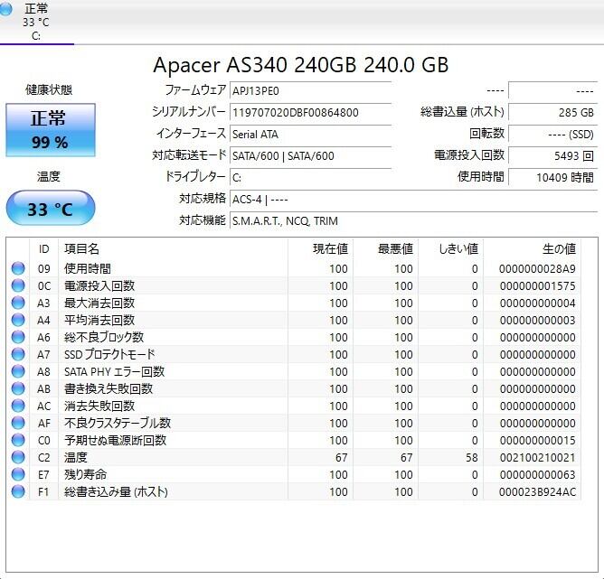Click the 最悪値 column header

(x=385, y=249)
